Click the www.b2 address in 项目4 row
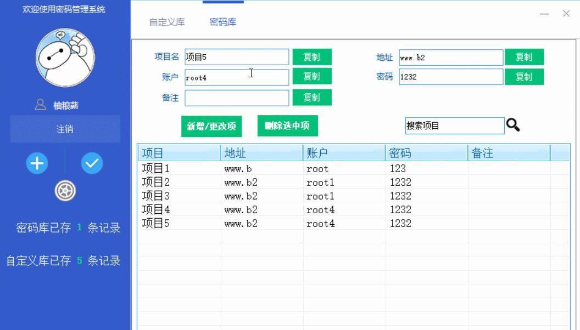The width and height of the screenshot is (580, 330). (241, 209)
